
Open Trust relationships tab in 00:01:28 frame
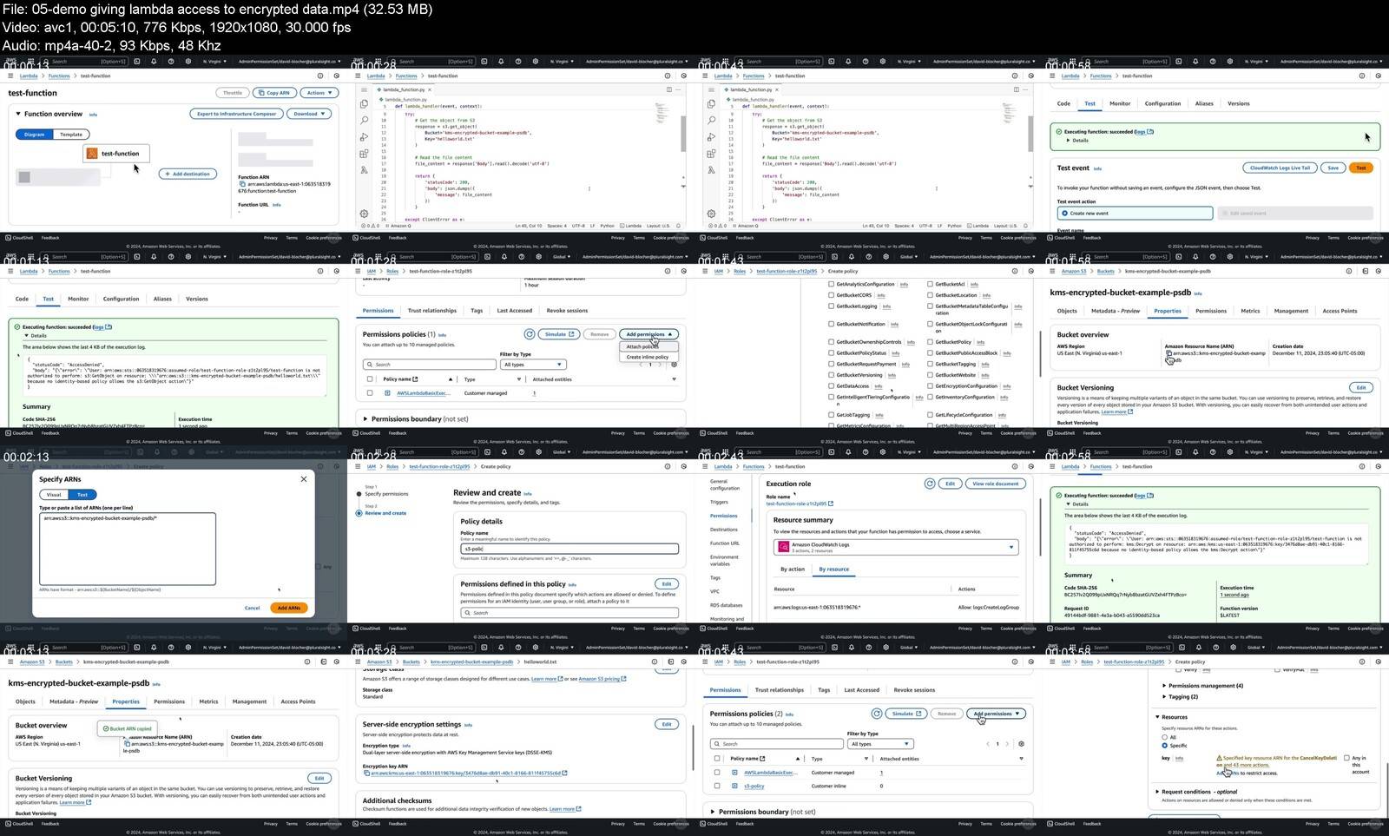pyautogui.click(x=432, y=310)
